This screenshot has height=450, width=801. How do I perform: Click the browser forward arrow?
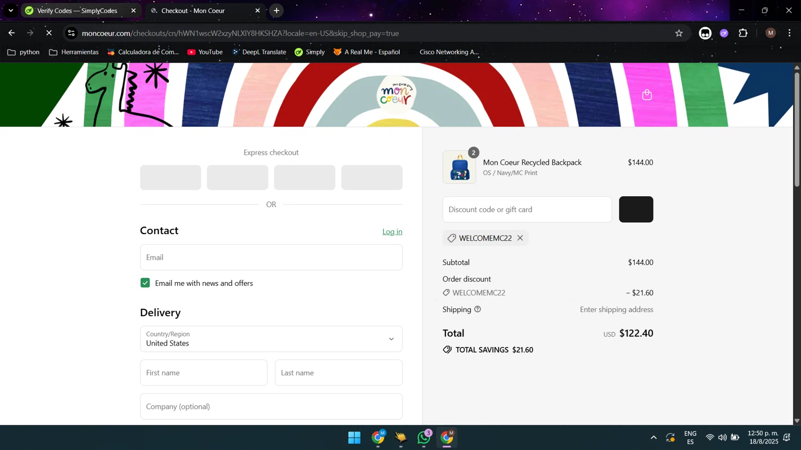[30, 33]
